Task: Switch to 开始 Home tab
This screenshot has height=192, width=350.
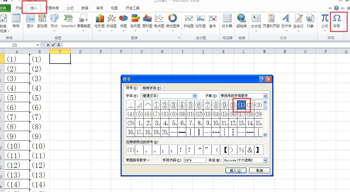Action: (19, 8)
